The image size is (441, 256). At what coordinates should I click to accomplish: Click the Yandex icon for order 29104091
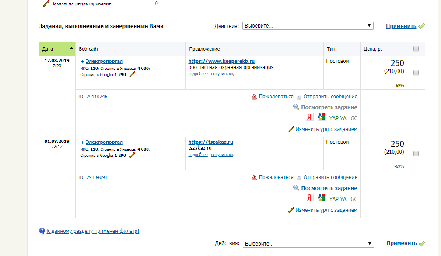(x=309, y=197)
